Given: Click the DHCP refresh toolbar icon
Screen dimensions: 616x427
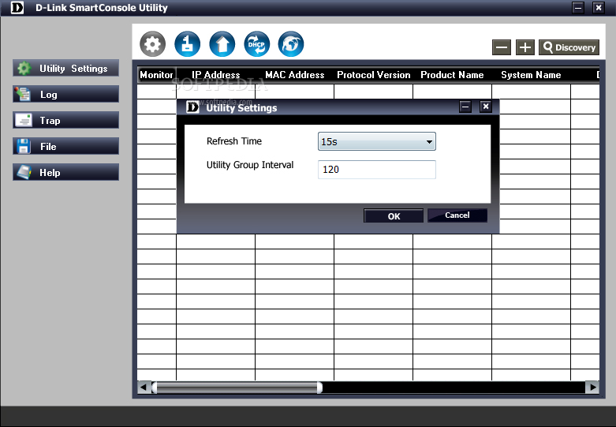Looking at the screenshot, I should [257, 44].
